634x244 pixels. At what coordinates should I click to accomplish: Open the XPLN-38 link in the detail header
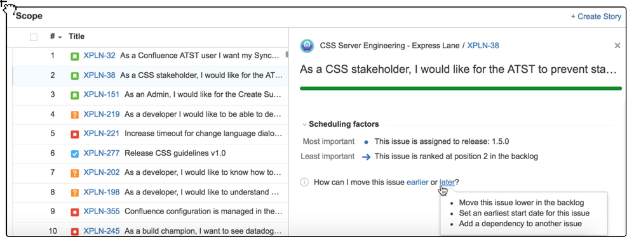483,46
